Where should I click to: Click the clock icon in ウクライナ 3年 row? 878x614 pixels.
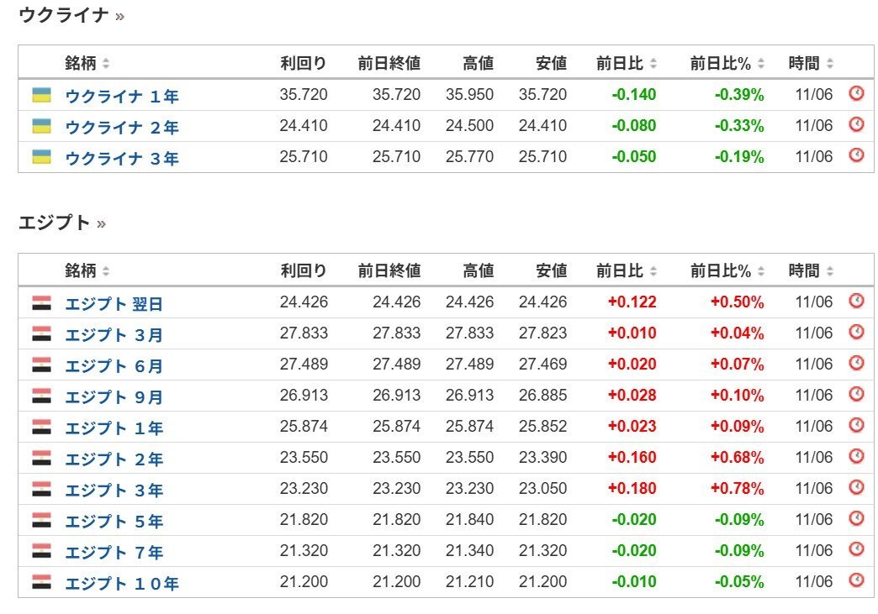pyautogui.click(x=856, y=155)
